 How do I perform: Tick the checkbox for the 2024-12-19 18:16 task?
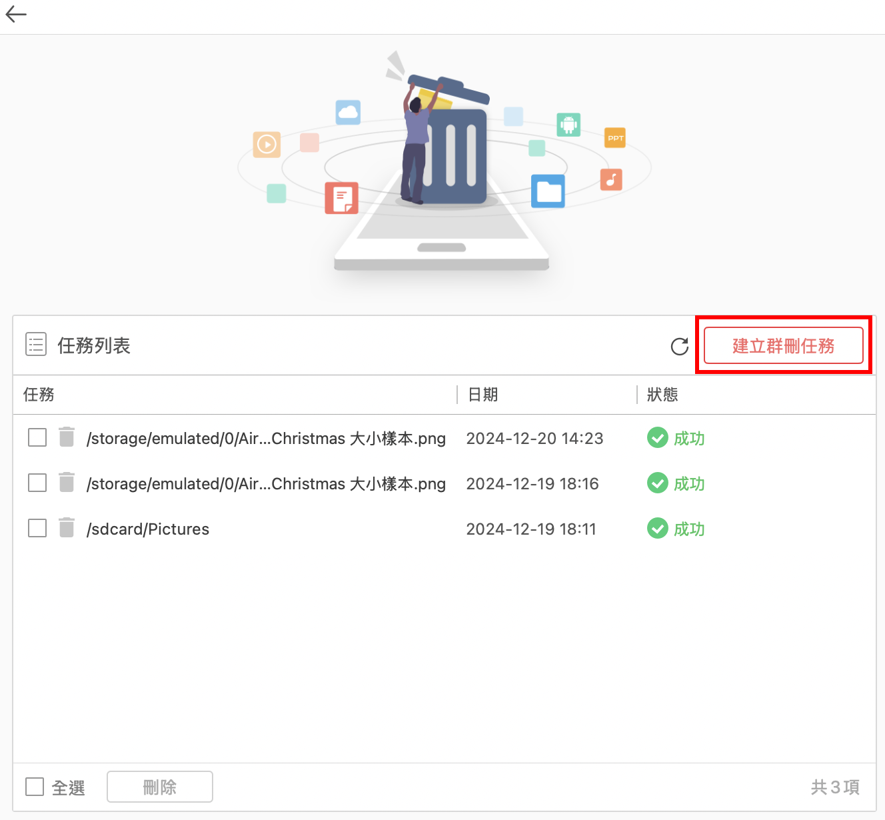tap(37, 483)
